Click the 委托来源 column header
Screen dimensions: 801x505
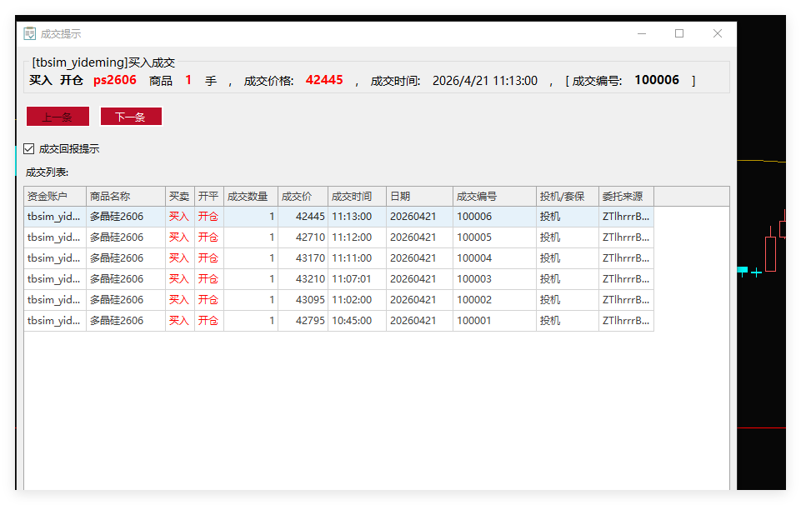625,197
